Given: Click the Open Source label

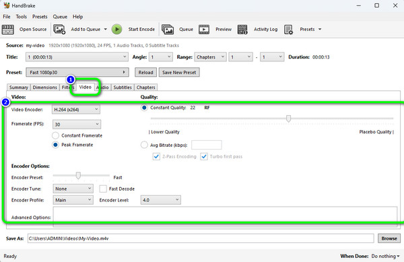Looking at the screenshot, I should click(x=33, y=30).
